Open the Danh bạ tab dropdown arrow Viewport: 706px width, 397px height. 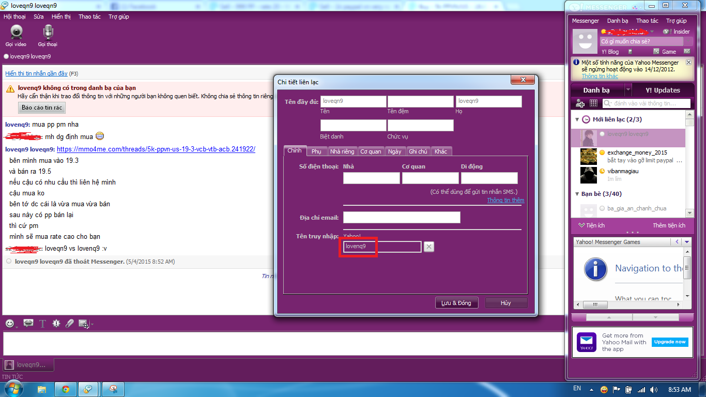coord(628,90)
